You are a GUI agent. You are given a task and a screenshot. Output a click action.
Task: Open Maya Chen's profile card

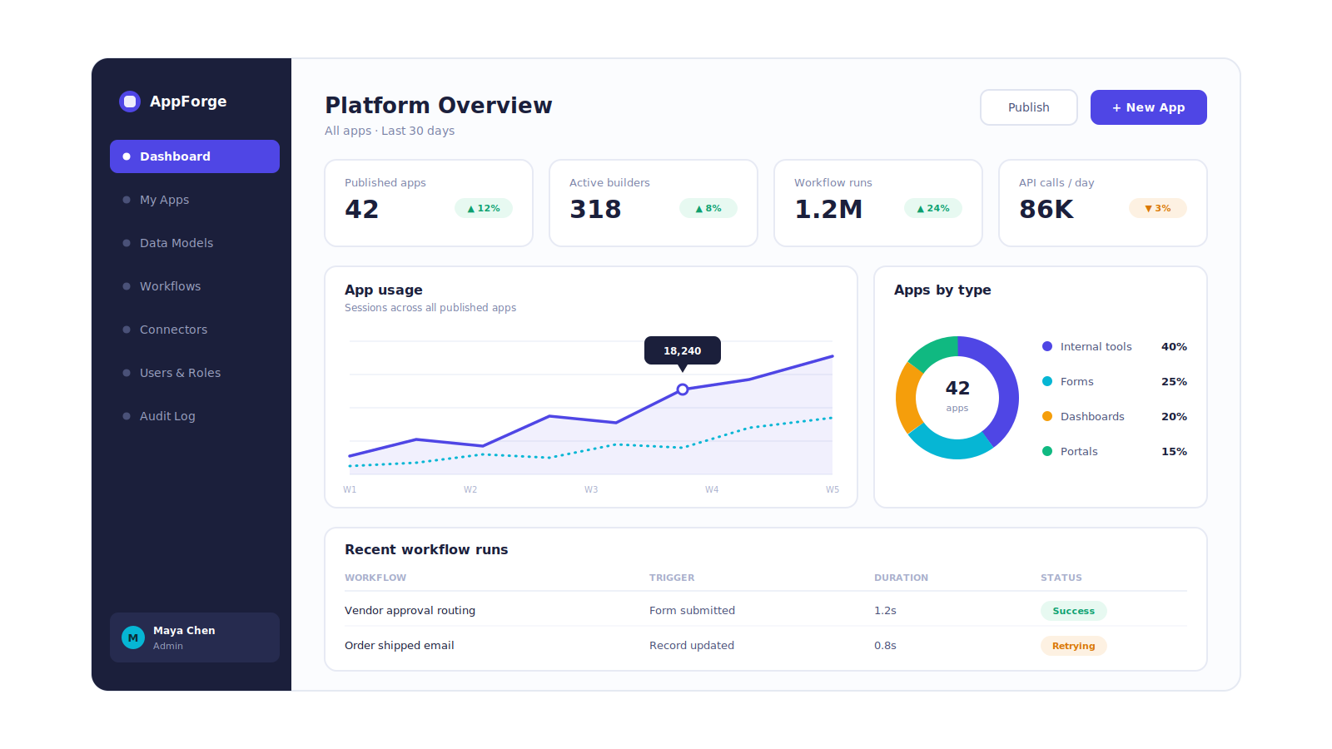tap(195, 637)
